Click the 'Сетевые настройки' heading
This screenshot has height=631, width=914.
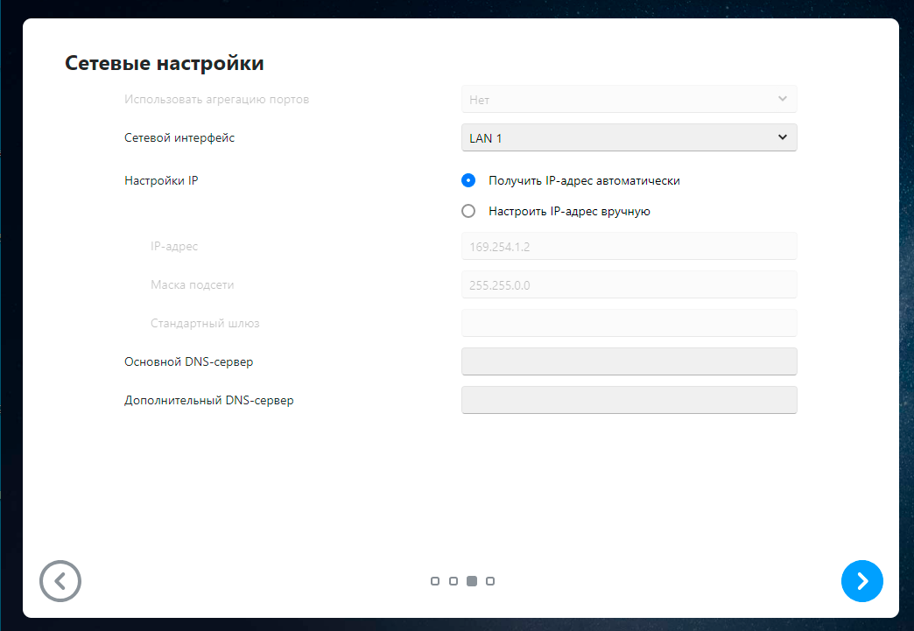pyautogui.click(x=165, y=63)
